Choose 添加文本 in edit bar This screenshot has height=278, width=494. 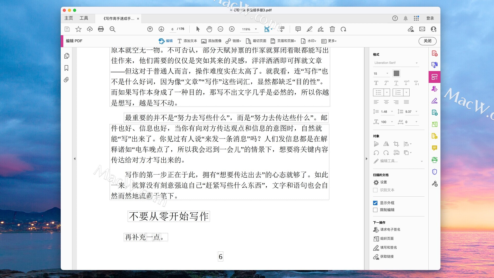click(x=187, y=41)
